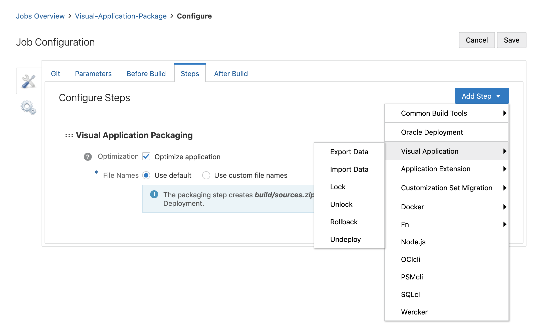536x329 pixels.
Task: Open the Add Step dropdown
Action: [481, 96]
